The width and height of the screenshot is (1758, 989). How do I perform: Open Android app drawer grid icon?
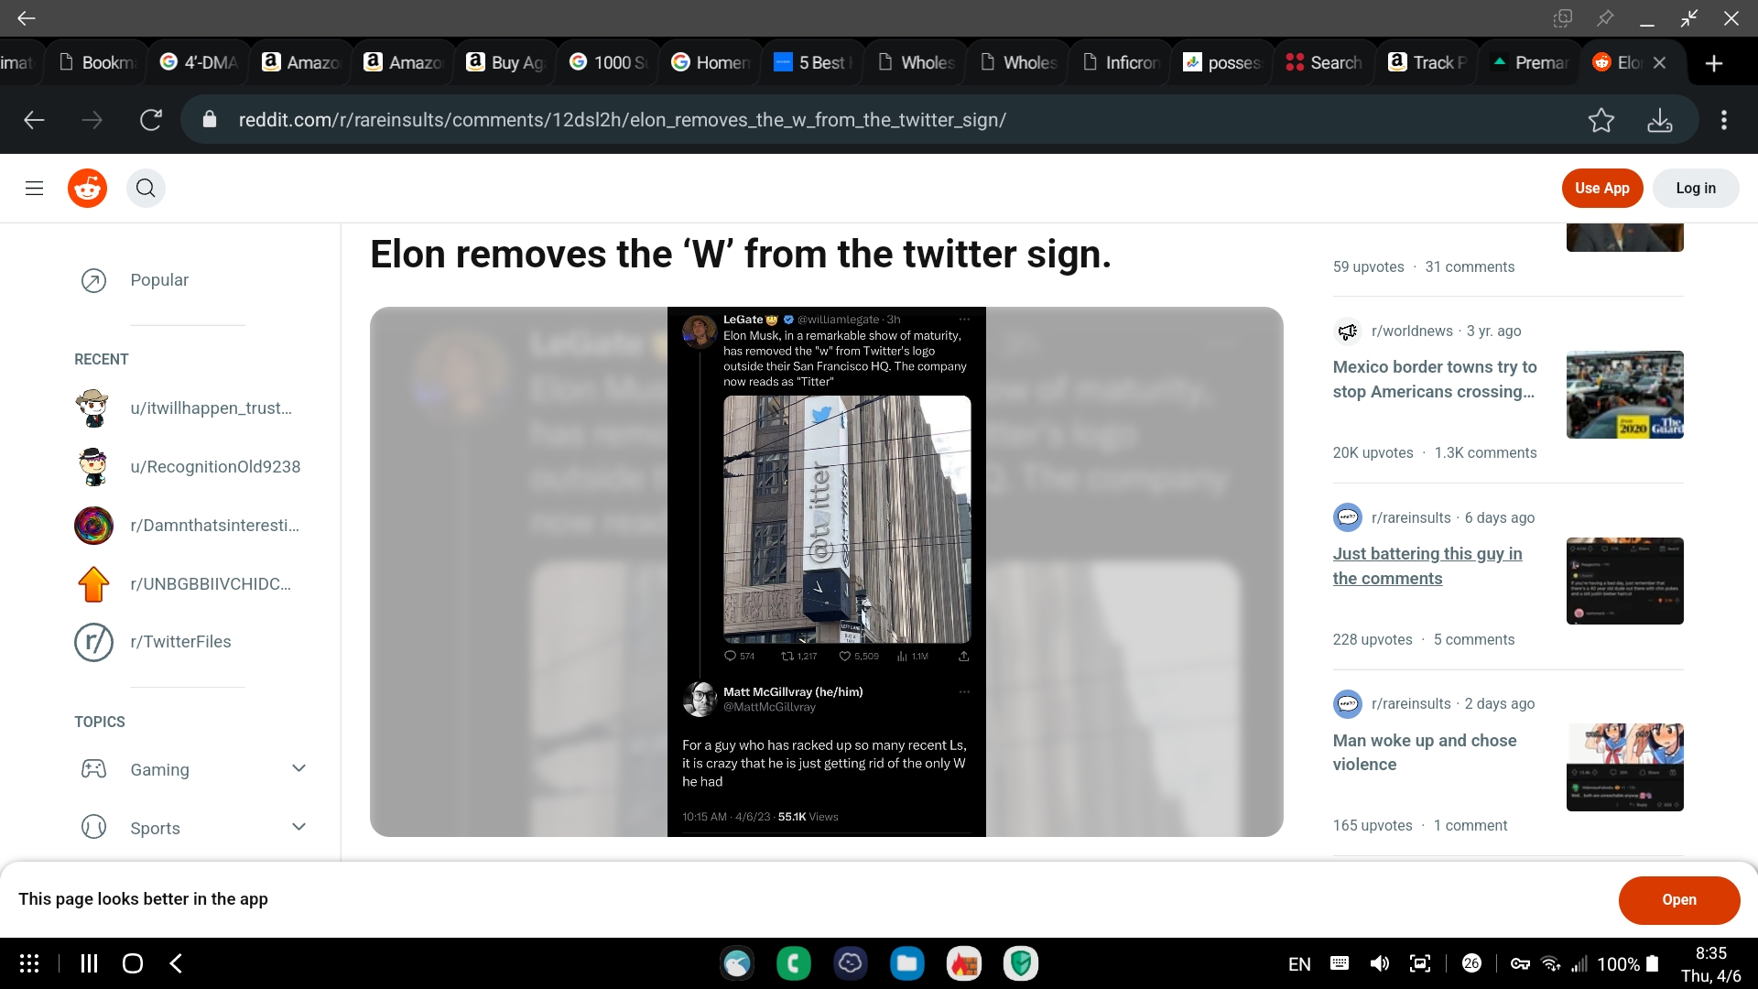pyautogui.click(x=29, y=963)
